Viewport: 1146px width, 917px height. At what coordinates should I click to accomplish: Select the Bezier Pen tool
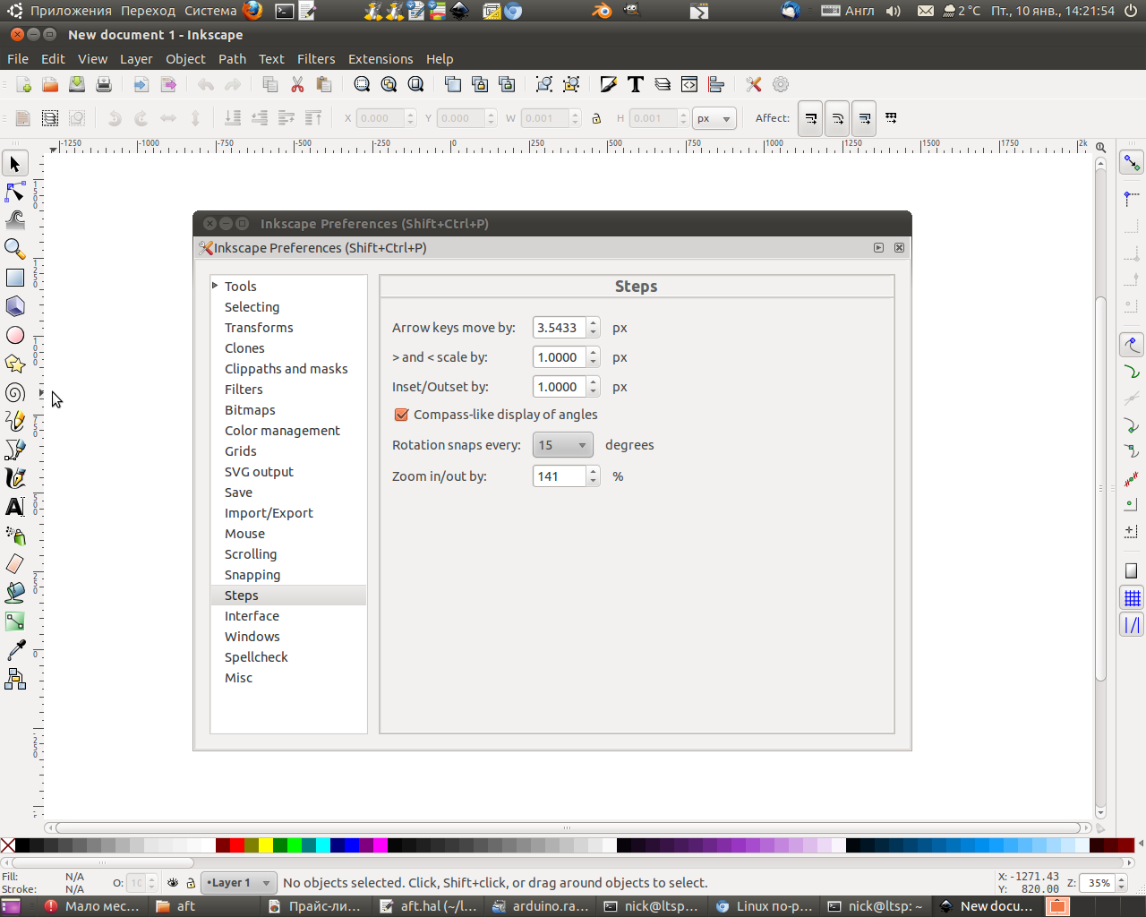pos(15,450)
